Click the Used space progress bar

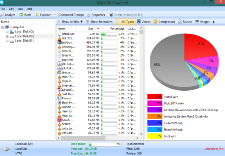pyautogui.click(x=105, y=144)
